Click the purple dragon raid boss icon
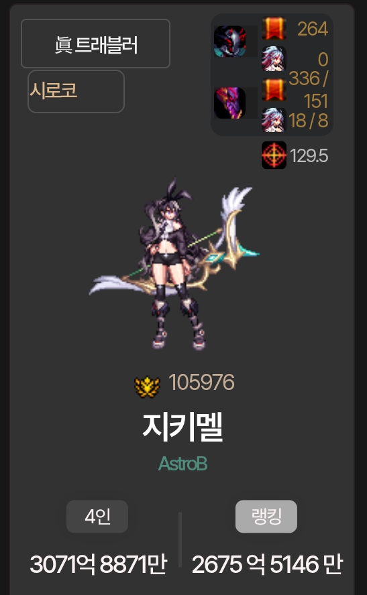367x595 pixels. point(230,103)
